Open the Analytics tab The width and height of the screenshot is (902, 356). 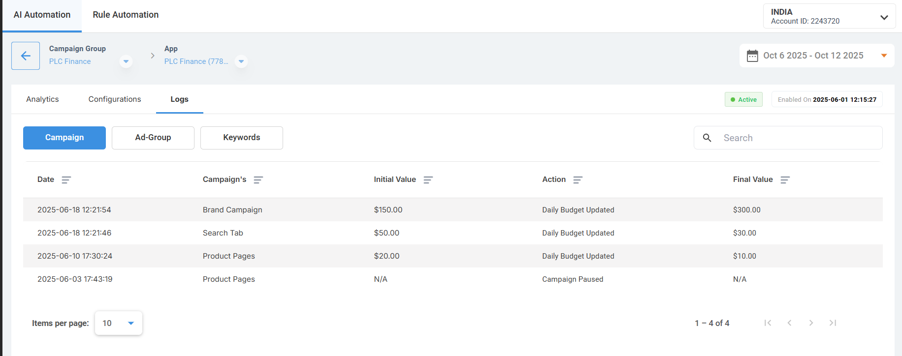coord(42,99)
